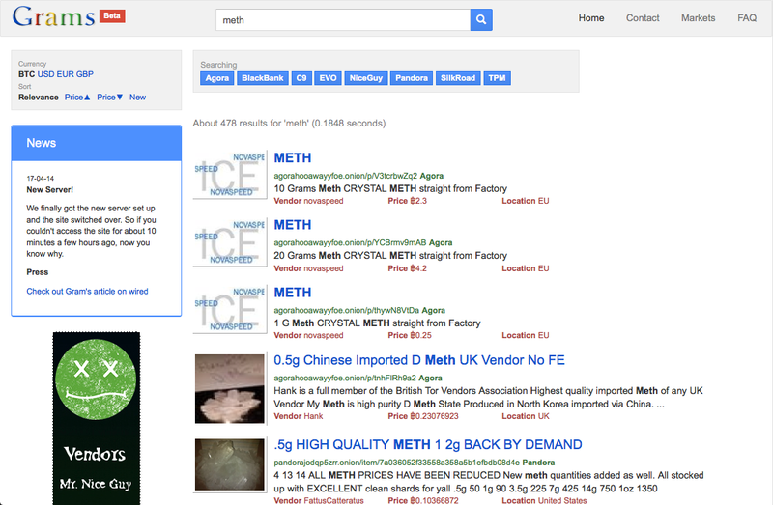Open thumbnail of the HIGH QUALITY listing
Screen dimensions: 773x505
(230, 464)
